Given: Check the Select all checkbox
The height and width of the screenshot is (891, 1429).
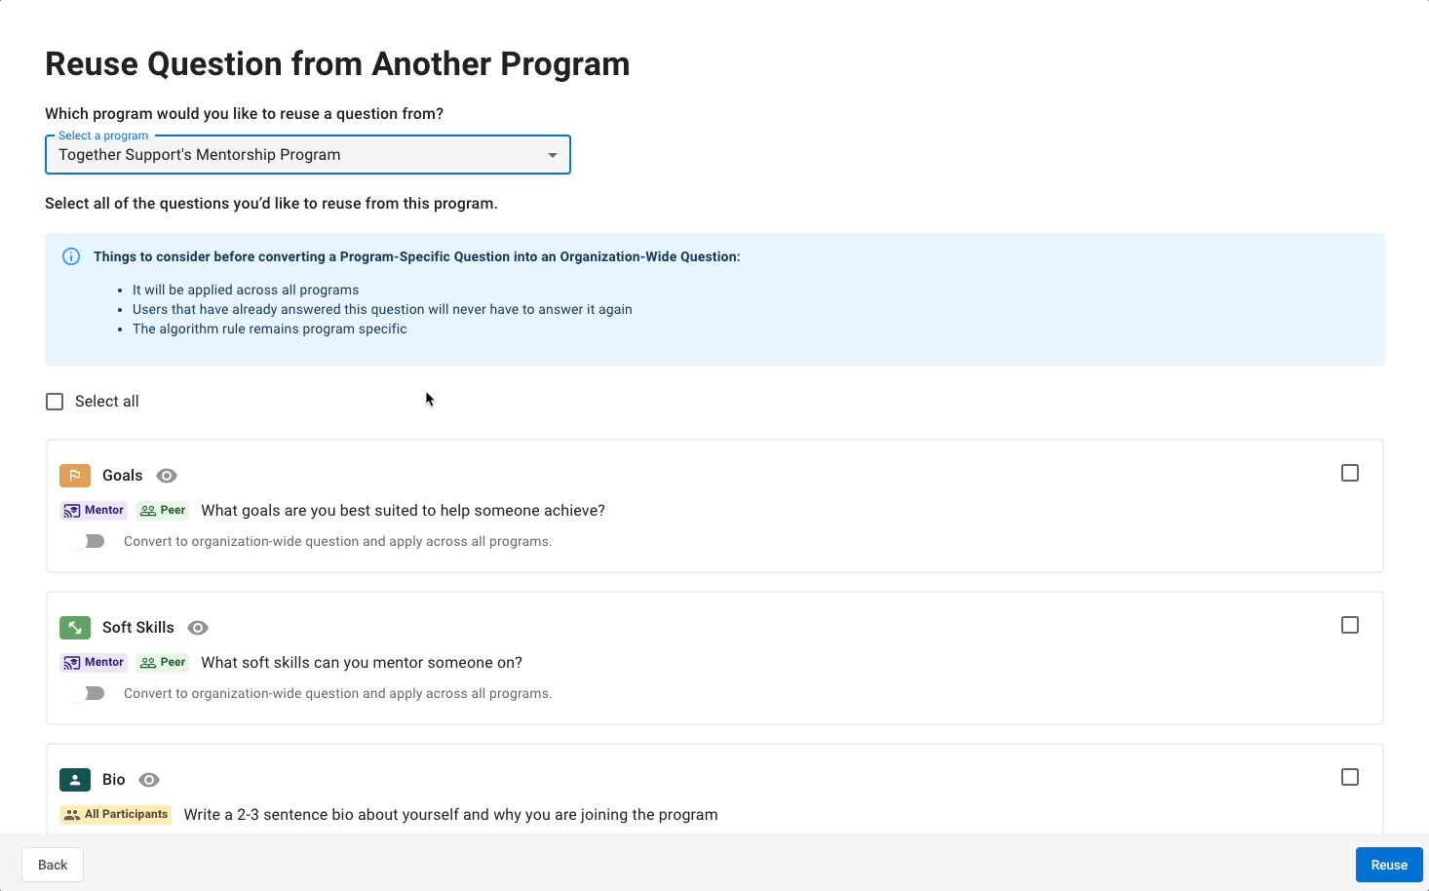Looking at the screenshot, I should (55, 402).
